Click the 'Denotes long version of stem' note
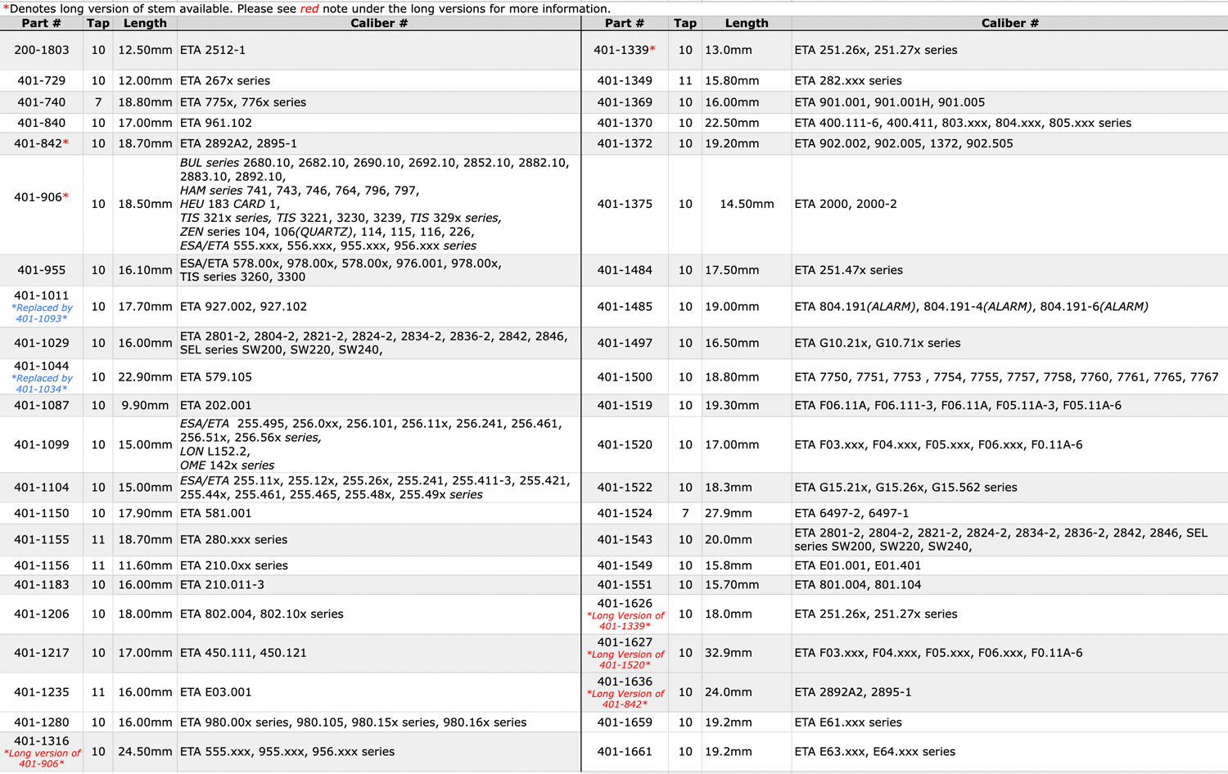1228x774 pixels. (307, 8)
